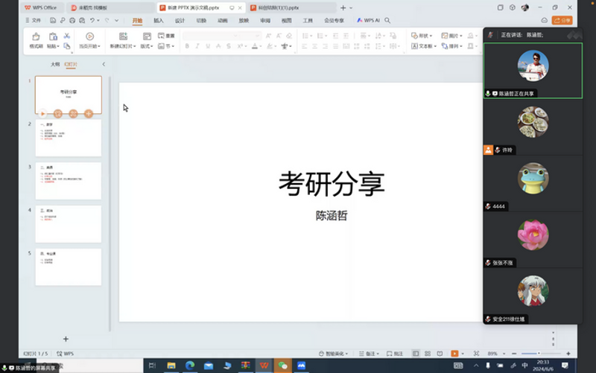
Task: Open the Notes button in status bar
Action: click(x=369, y=354)
